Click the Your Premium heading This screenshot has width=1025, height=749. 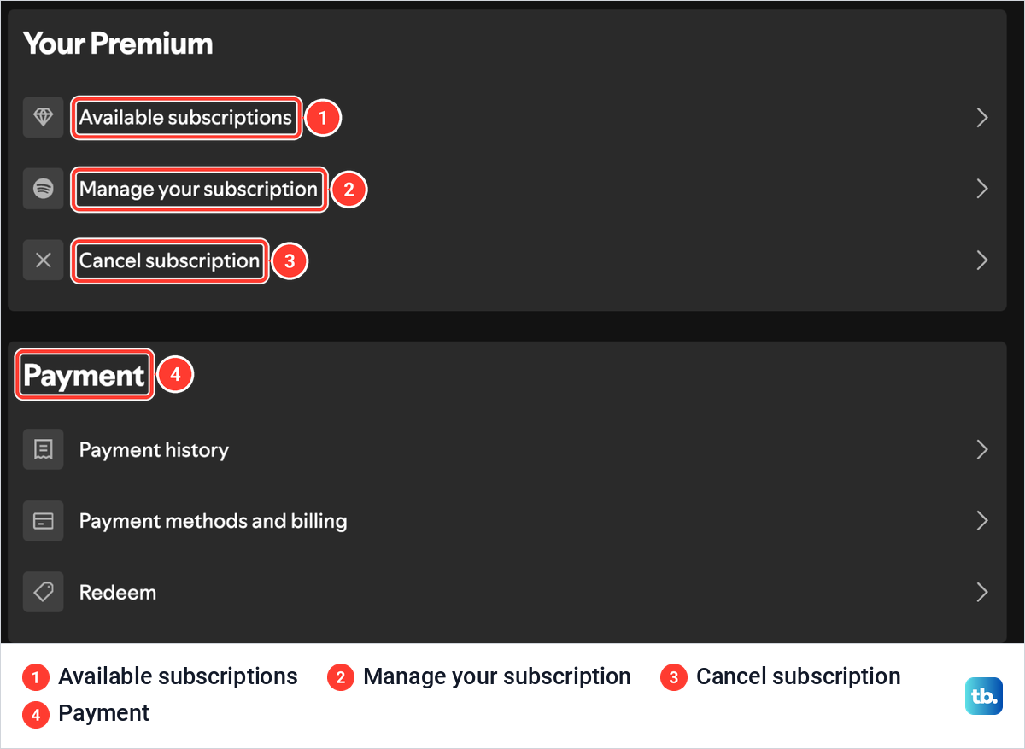118,44
